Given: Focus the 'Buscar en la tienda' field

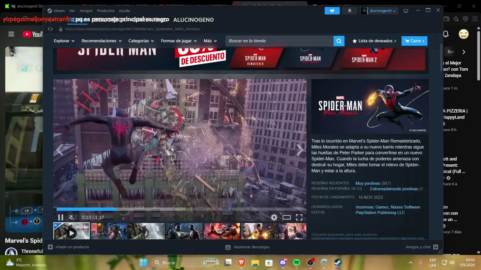Looking at the screenshot, I should pyautogui.click(x=280, y=41).
